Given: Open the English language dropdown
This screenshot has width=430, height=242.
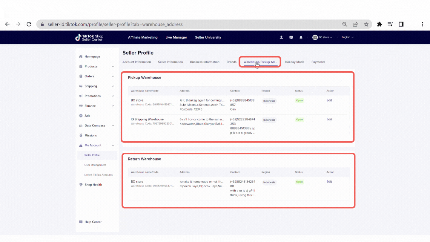Looking at the screenshot, I should [347, 37].
